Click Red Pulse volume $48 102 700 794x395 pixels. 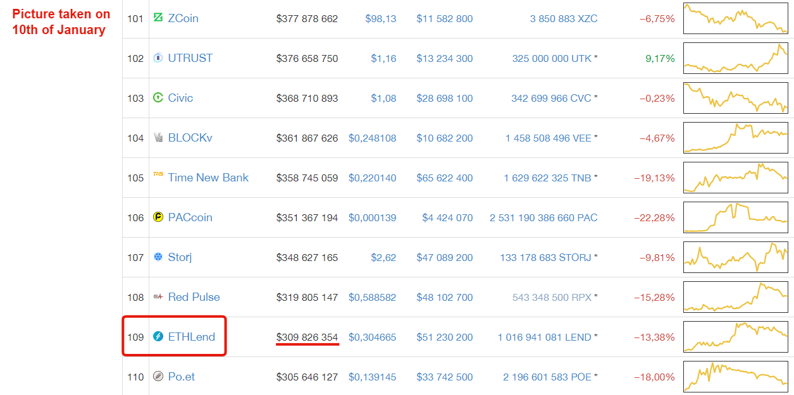(445, 298)
